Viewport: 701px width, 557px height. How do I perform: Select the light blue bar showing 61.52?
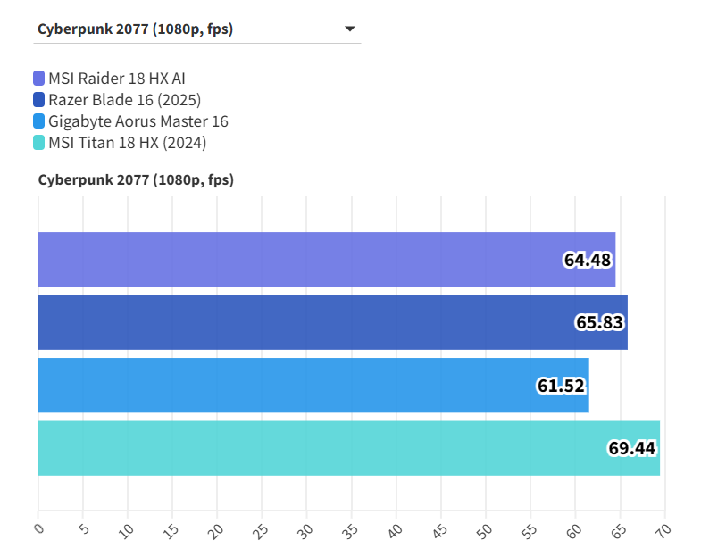click(313, 386)
